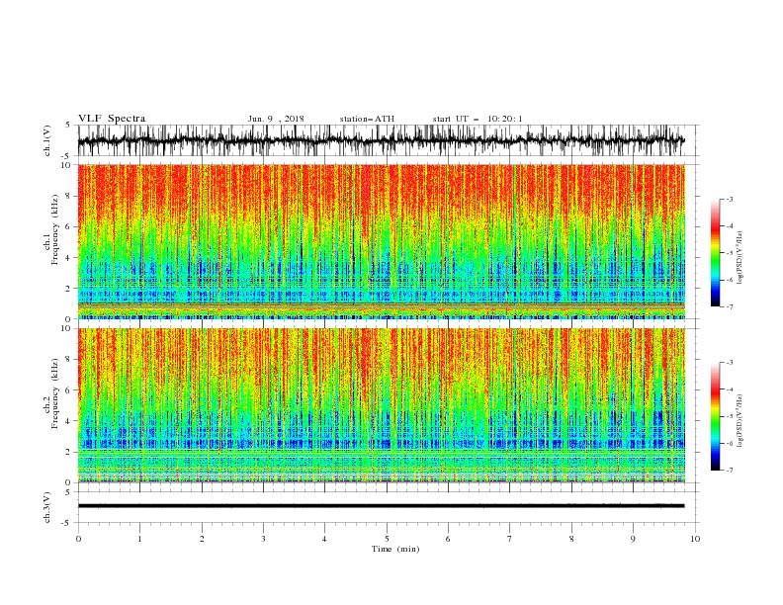This screenshot has height=605, width=783.
Task: Click the 'Time (min)' x-axis label
Action: click(395, 549)
